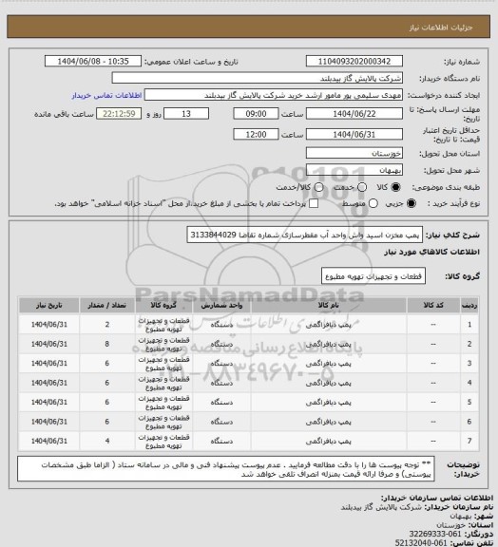498x547 pixels.
Task: Click the delivery province field خوزستان
Action: 354,153
